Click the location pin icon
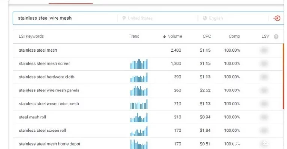The image size is (287, 149). pyautogui.click(x=124, y=18)
